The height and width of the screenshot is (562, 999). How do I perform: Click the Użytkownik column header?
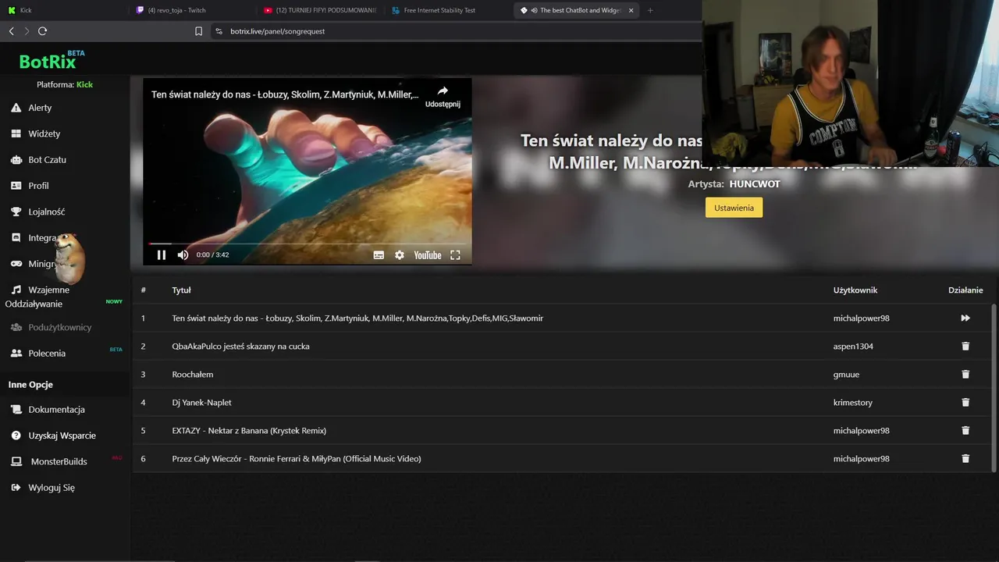click(855, 290)
